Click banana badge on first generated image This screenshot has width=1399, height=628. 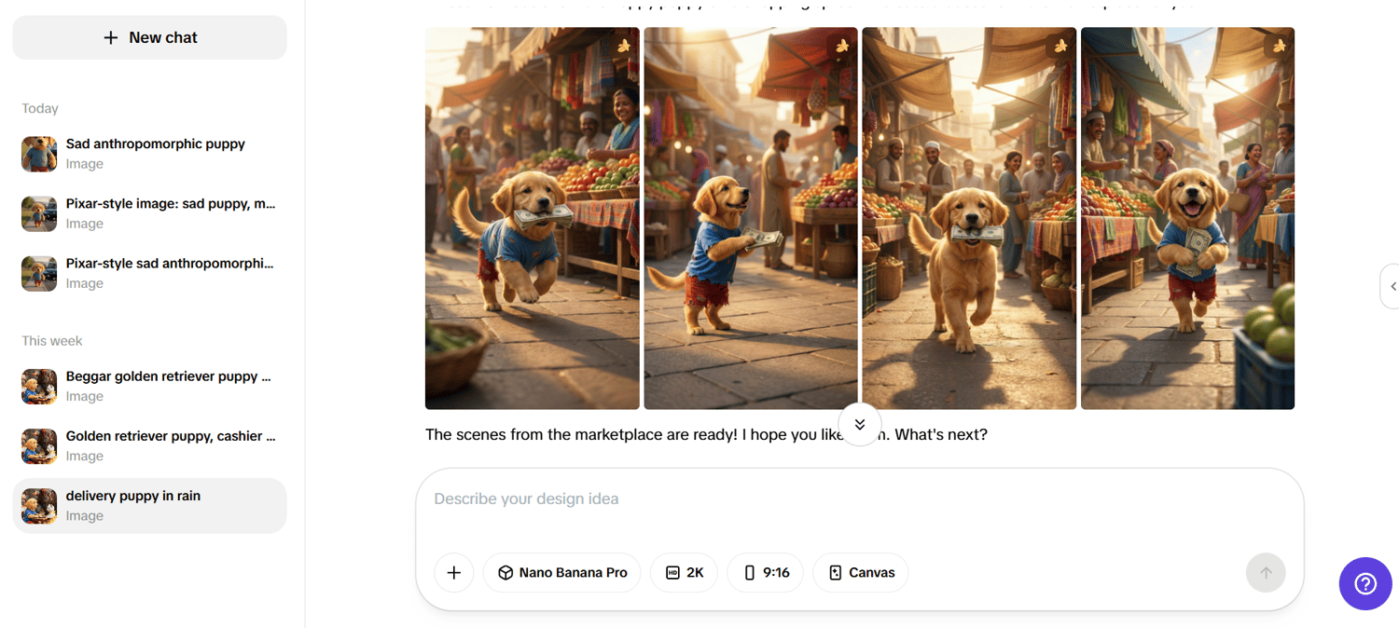[x=624, y=46]
